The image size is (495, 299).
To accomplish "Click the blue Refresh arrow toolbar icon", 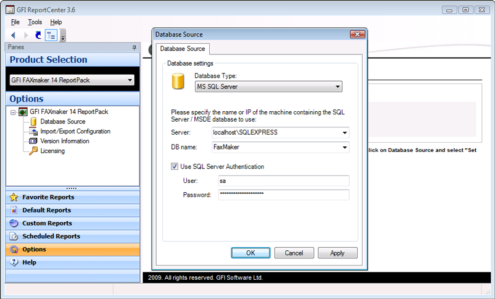I will coord(38,35).
